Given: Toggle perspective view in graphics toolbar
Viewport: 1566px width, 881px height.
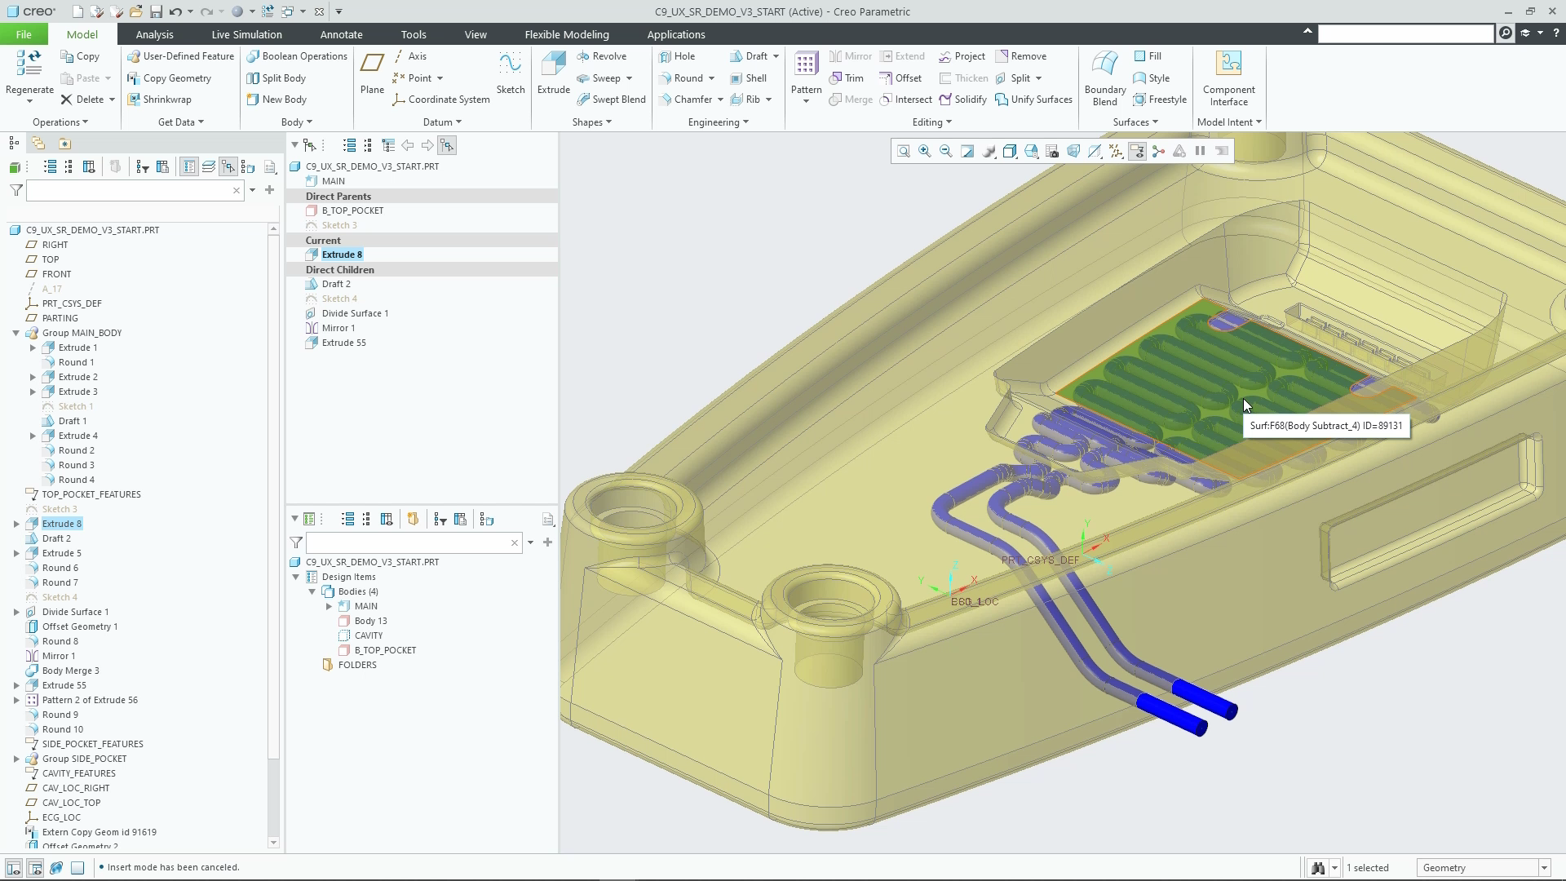Looking at the screenshot, I should pyautogui.click(x=1073, y=151).
